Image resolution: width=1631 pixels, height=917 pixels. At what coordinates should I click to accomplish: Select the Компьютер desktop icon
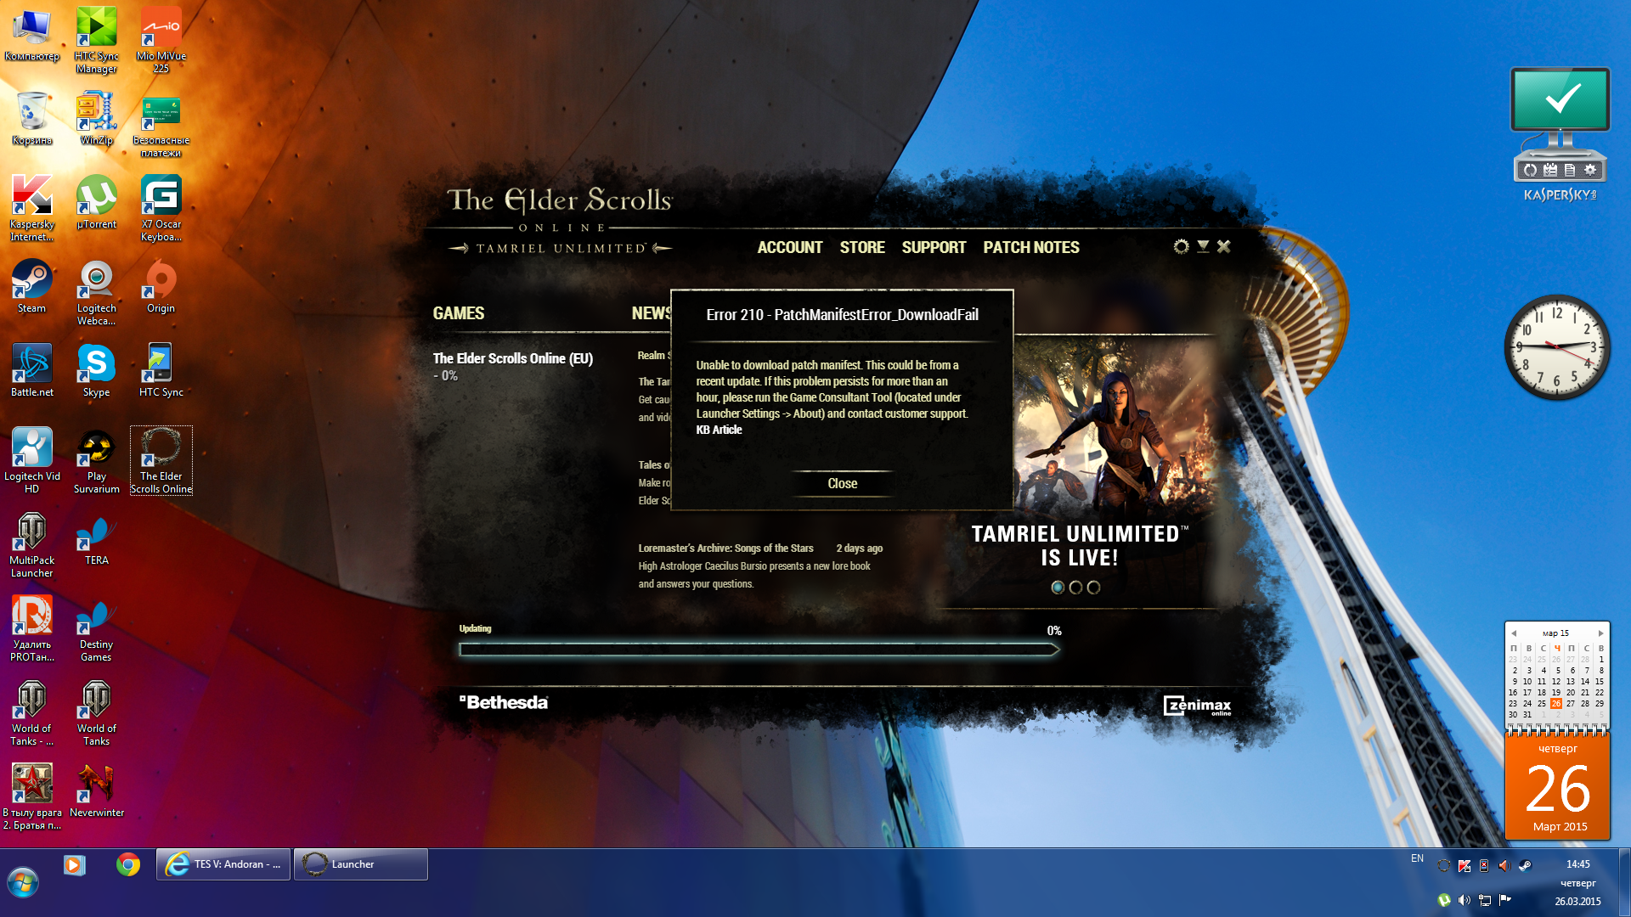(x=32, y=36)
